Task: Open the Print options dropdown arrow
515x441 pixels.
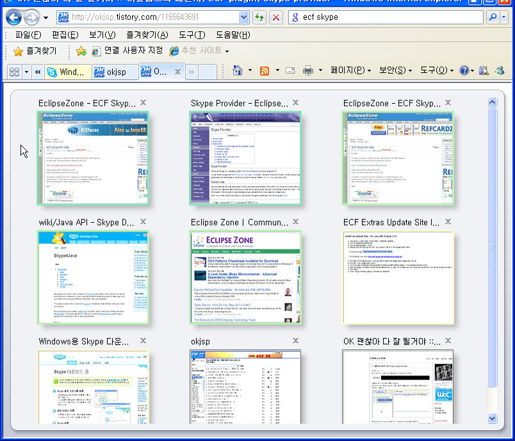Action: 320,70
